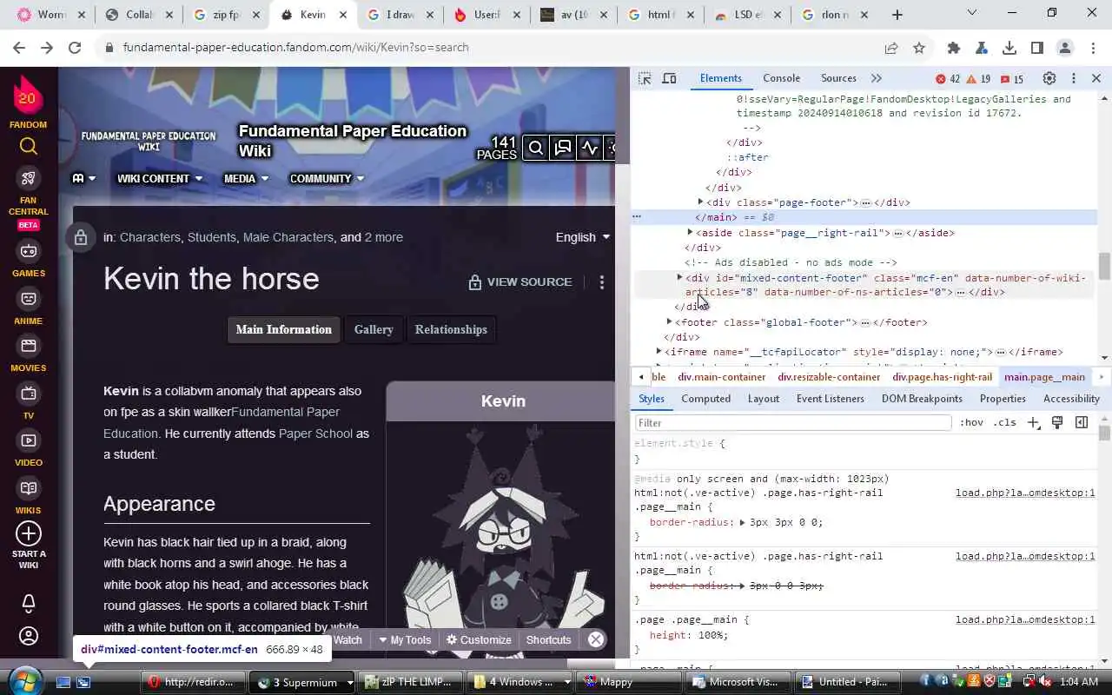
Task: Expand the aside page__right-rail node
Action: tap(691, 232)
